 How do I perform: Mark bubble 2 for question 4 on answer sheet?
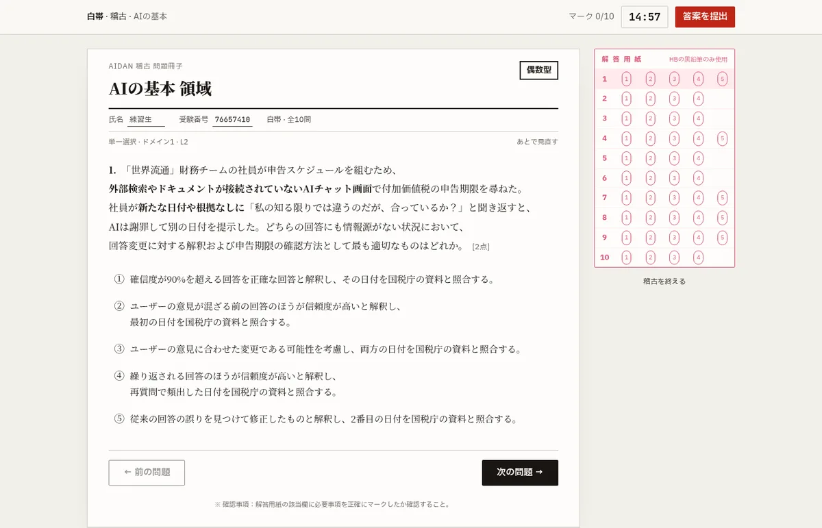click(650, 138)
